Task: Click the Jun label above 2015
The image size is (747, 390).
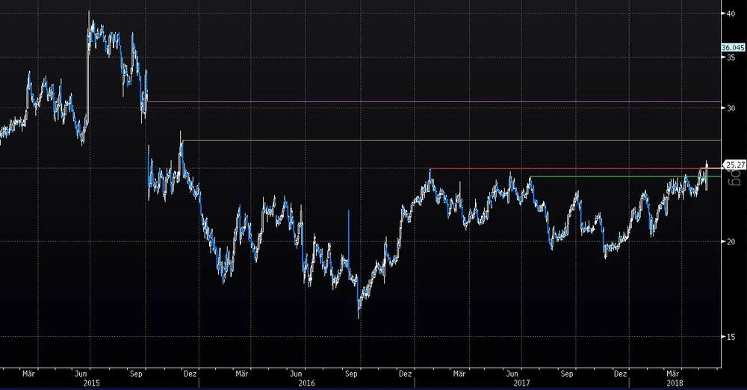Action: (84, 372)
